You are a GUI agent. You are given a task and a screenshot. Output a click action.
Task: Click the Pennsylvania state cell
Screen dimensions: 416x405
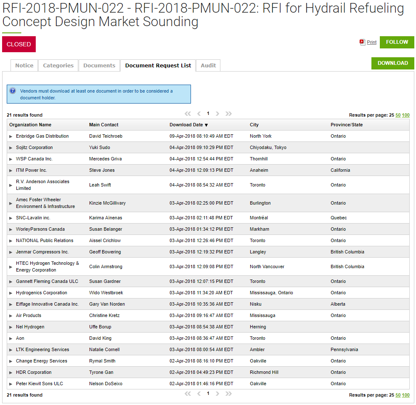tap(344, 349)
